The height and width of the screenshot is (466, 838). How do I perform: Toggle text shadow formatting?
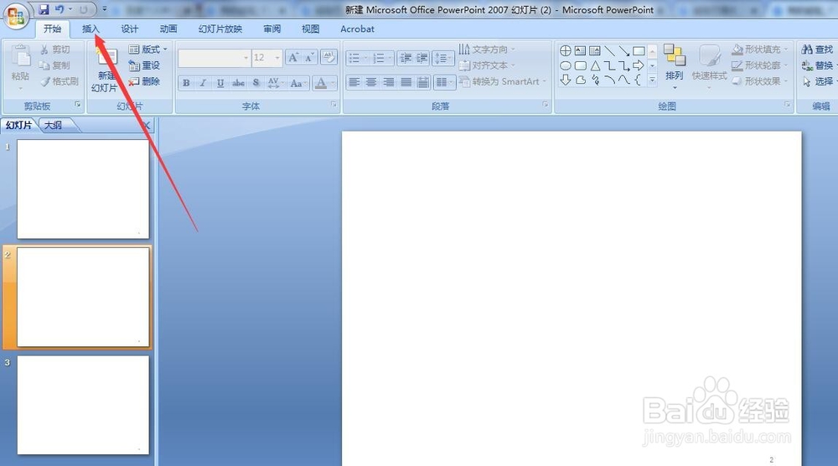(x=256, y=83)
